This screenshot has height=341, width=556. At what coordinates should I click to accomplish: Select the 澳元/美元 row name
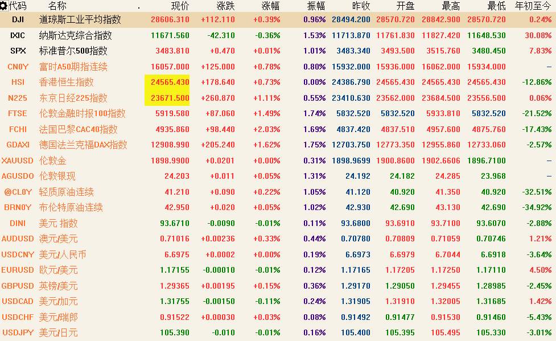click(58, 239)
